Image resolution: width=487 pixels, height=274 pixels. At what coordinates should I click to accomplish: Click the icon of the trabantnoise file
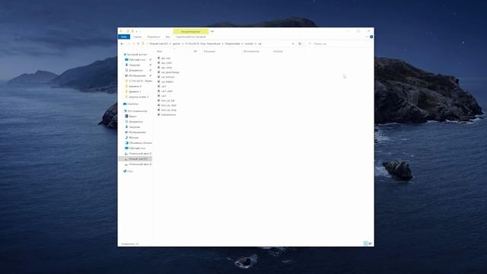pyautogui.click(x=159, y=115)
